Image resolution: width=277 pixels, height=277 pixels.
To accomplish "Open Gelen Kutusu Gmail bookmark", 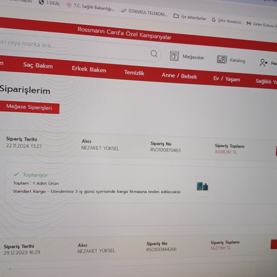I will (x=261, y=25).
